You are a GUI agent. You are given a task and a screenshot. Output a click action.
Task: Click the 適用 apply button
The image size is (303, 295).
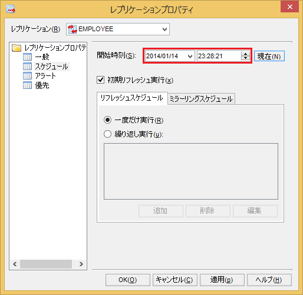pyautogui.click(x=222, y=280)
